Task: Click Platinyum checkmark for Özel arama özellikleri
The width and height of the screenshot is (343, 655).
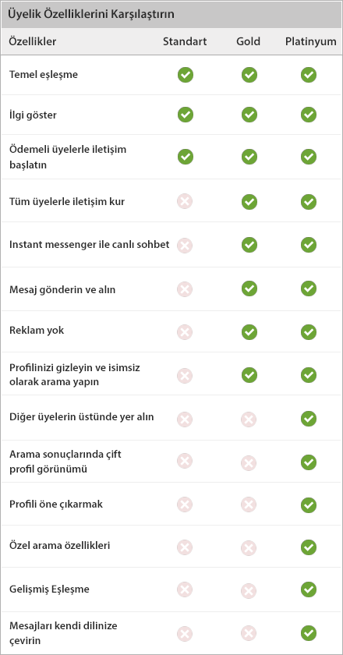Action: point(309,547)
